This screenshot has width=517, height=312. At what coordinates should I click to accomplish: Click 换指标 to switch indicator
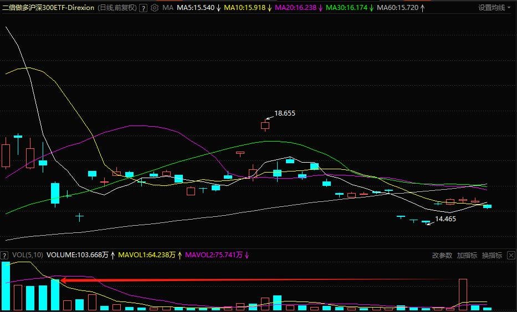492,256
